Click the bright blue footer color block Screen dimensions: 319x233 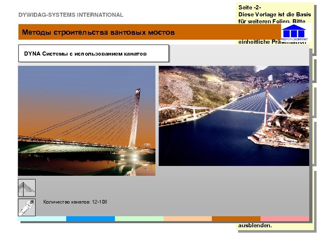[90, 219]
